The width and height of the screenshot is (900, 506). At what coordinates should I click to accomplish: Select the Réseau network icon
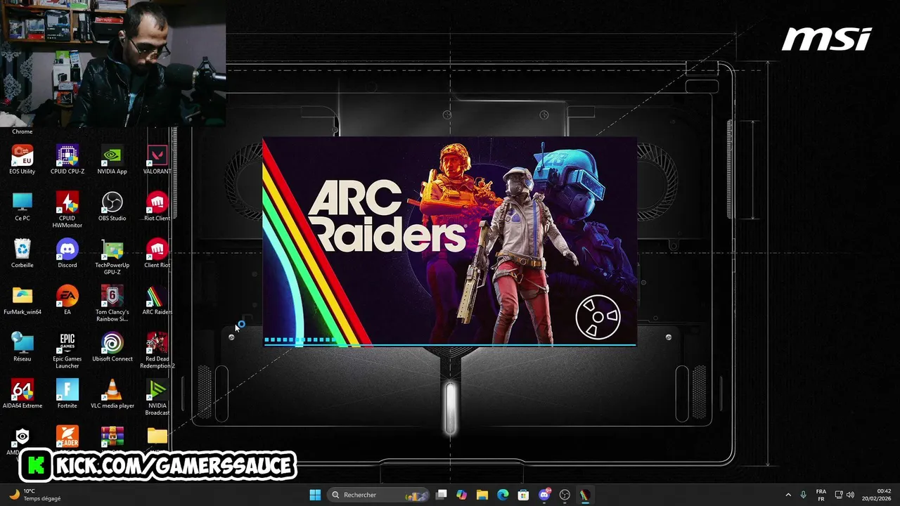(22, 346)
